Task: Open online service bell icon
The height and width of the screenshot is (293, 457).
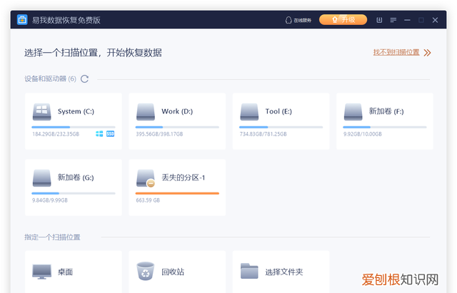Action: (288, 20)
